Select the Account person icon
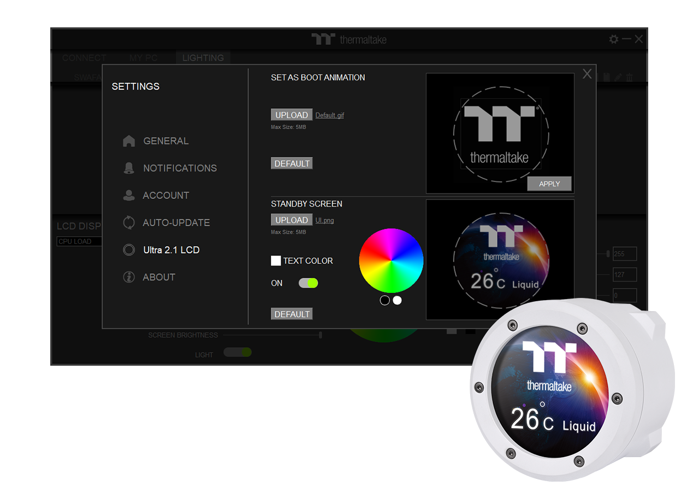Viewport: 699px width, 492px height. click(129, 195)
